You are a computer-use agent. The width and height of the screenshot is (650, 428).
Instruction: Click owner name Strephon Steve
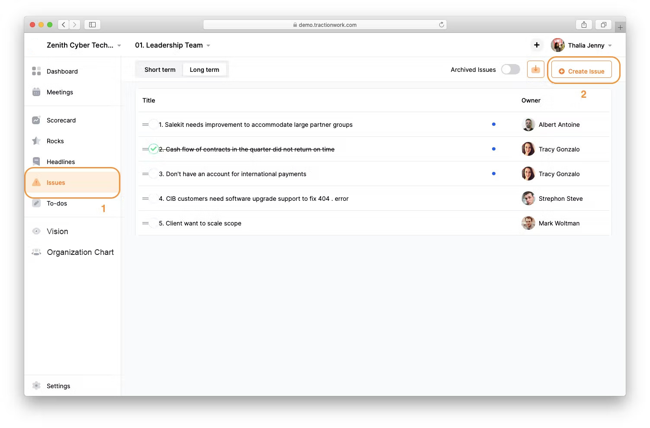coord(561,199)
